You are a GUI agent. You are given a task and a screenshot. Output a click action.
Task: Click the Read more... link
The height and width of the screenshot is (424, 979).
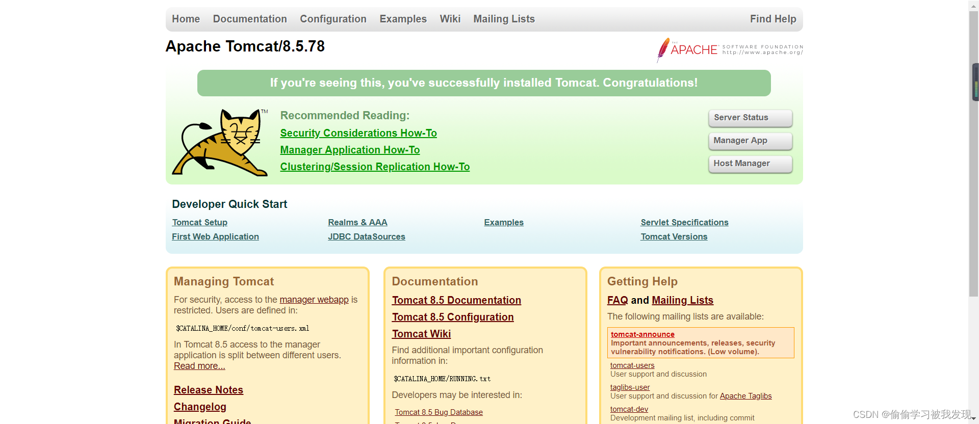[199, 366]
